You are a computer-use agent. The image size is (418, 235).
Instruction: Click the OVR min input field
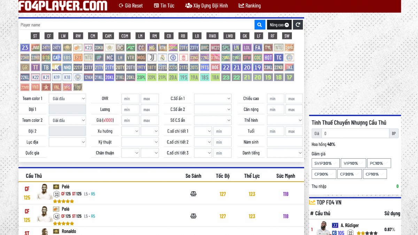point(130,99)
